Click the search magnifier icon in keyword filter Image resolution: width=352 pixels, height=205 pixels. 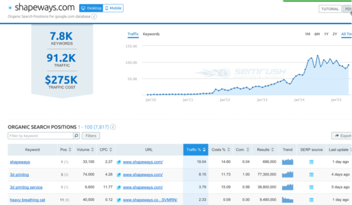click(76, 136)
